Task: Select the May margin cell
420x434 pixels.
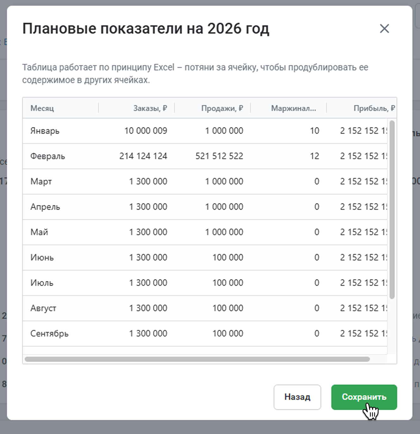Action: 316,232
